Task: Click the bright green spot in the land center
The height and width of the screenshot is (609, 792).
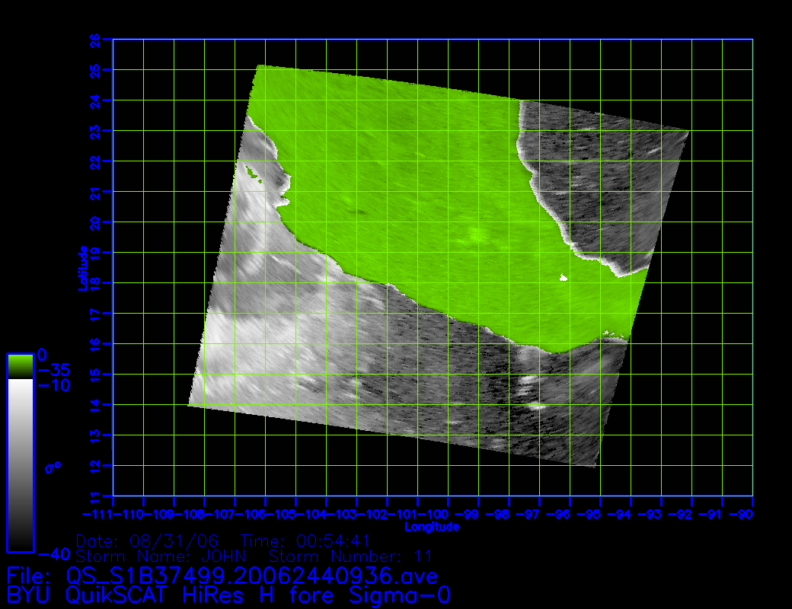Action: [476, 236]
